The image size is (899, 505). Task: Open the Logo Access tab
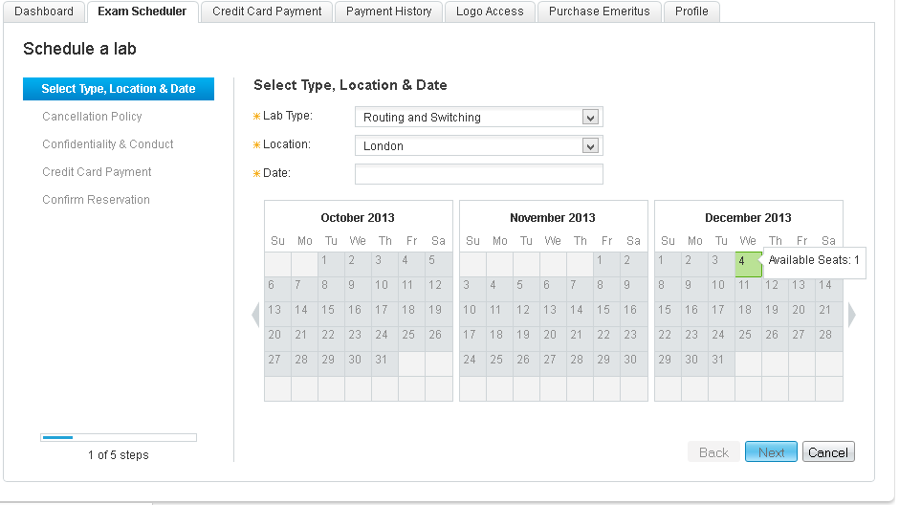pyautogui.click(x=490, y=11)
